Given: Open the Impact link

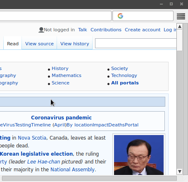Looking at the screenshot, I should pyautogui.click(x=100, y=125).
